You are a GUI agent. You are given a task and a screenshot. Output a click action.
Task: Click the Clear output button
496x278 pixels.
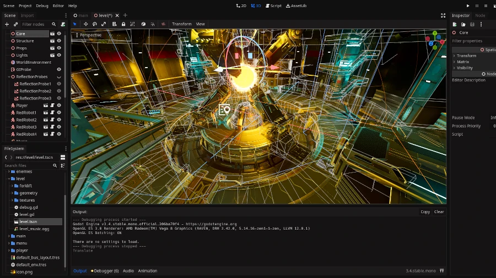439,212
